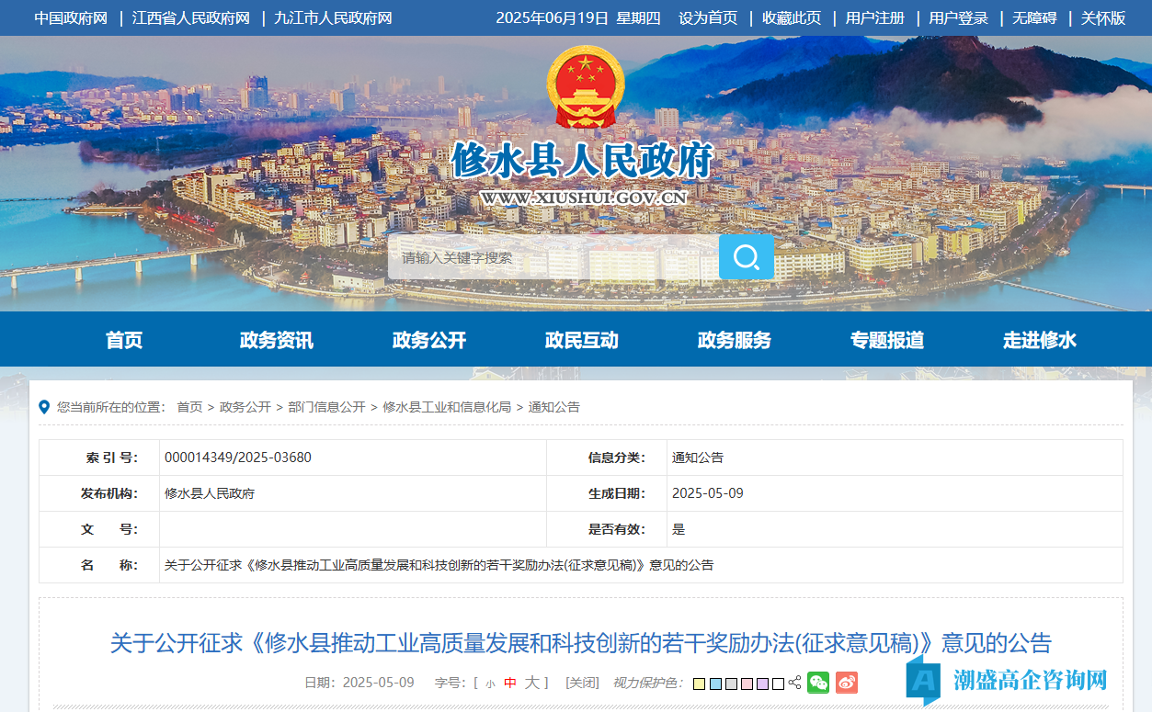Click index number 000014349/2025-03680
This screenshot has height=712, width=1152.
click(238, 458)
